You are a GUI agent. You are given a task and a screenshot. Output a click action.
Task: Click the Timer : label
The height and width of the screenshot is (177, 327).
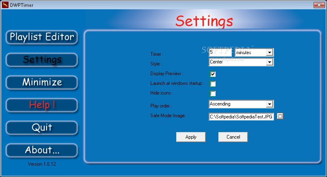click(157, 54)
